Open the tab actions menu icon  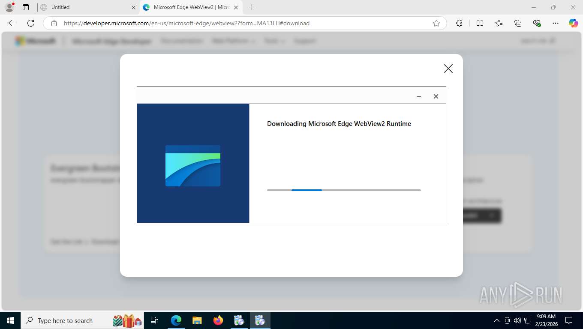pyautogui.click(x=26, y=7)
